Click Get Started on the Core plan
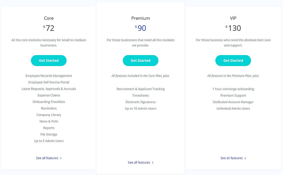 tap(49, 60)
